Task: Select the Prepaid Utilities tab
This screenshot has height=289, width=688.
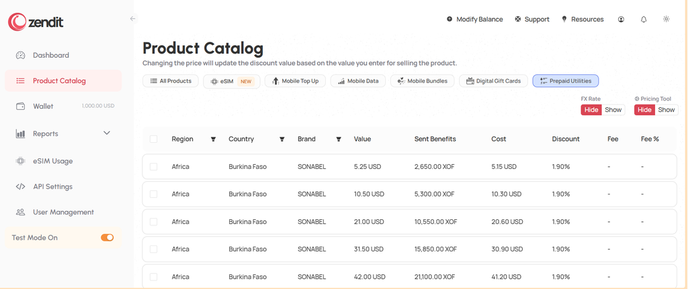Action: [x=566, y=81]
